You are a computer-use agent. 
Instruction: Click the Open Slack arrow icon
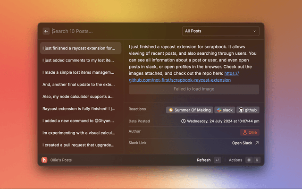[x=257, y=143]
